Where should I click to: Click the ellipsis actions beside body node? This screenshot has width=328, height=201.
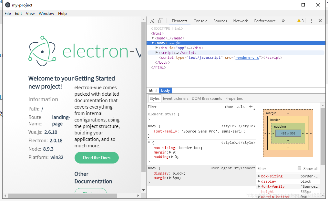coord(149,43)
